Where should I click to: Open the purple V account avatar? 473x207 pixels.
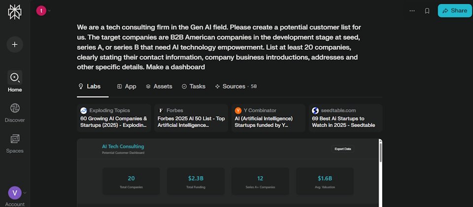pos(15,193)
